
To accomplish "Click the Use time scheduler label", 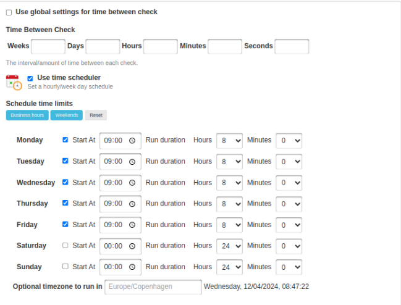I will [69, 78].
